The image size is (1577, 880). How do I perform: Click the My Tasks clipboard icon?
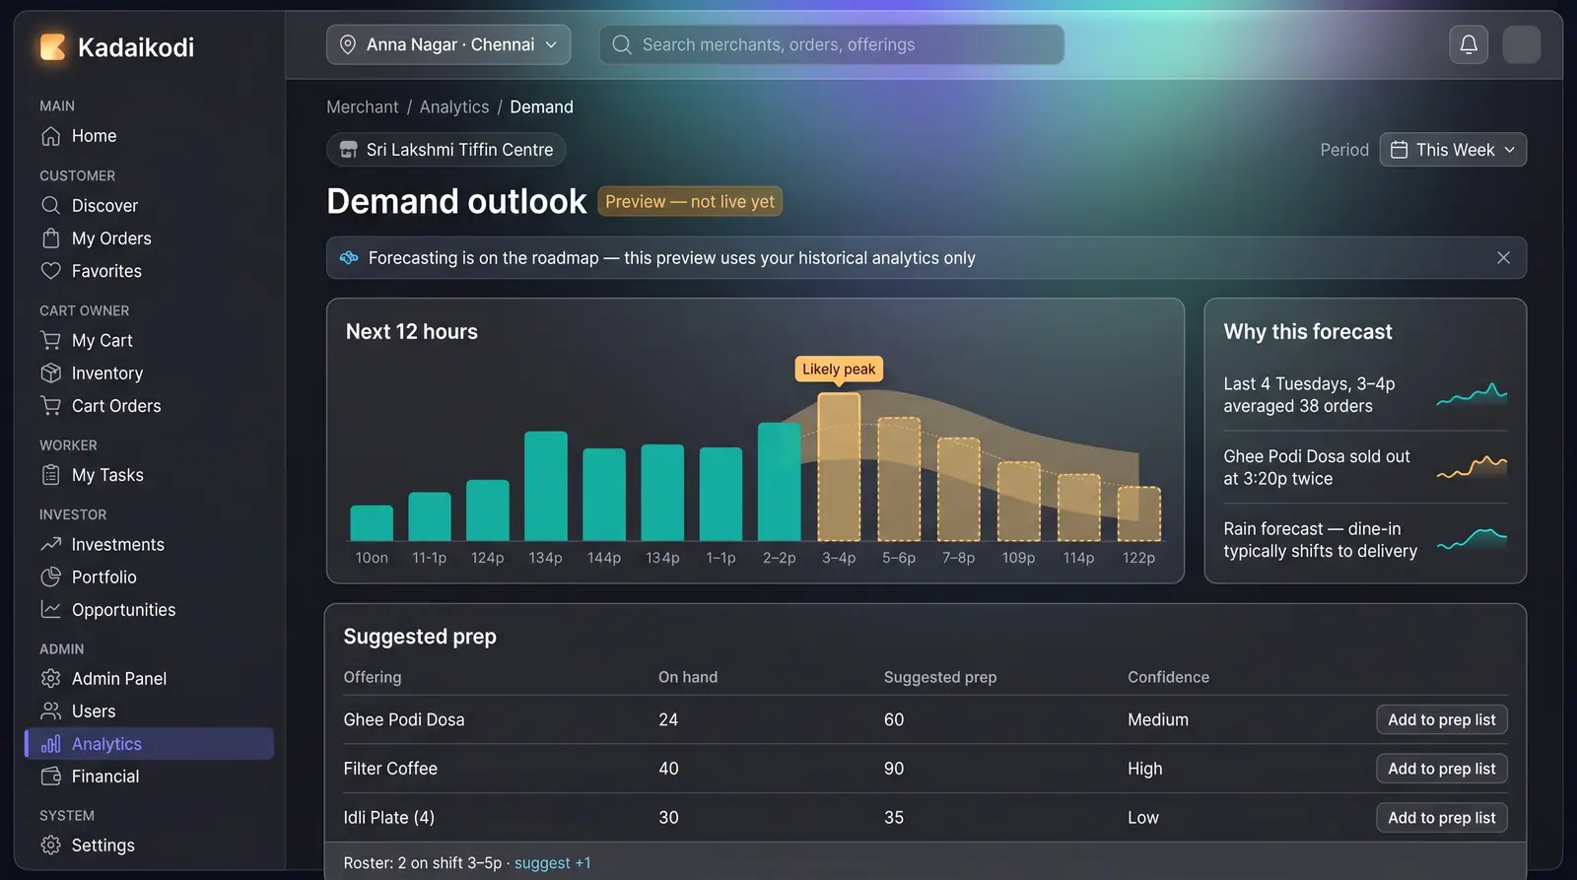[51, 475]
